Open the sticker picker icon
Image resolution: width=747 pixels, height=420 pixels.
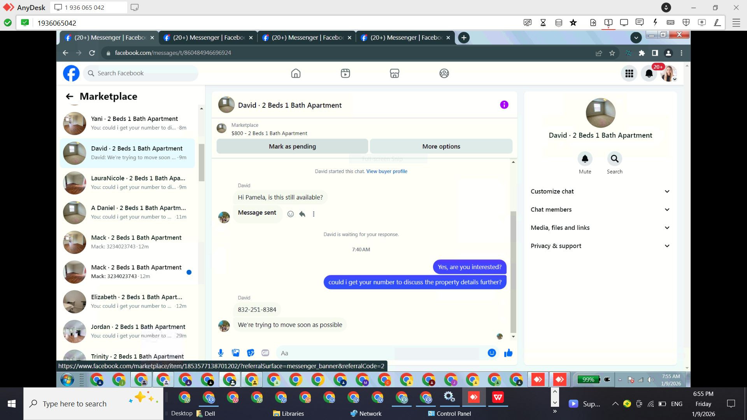tap(251, 353)
